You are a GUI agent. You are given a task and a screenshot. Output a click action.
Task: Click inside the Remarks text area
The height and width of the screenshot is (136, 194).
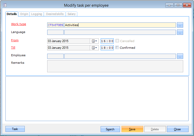(115, 66)
